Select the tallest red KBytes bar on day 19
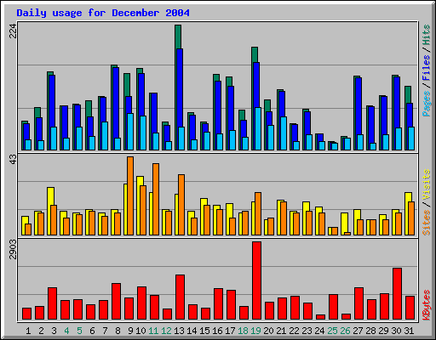This screenshot has width=436, height=340. coord(256,280)
